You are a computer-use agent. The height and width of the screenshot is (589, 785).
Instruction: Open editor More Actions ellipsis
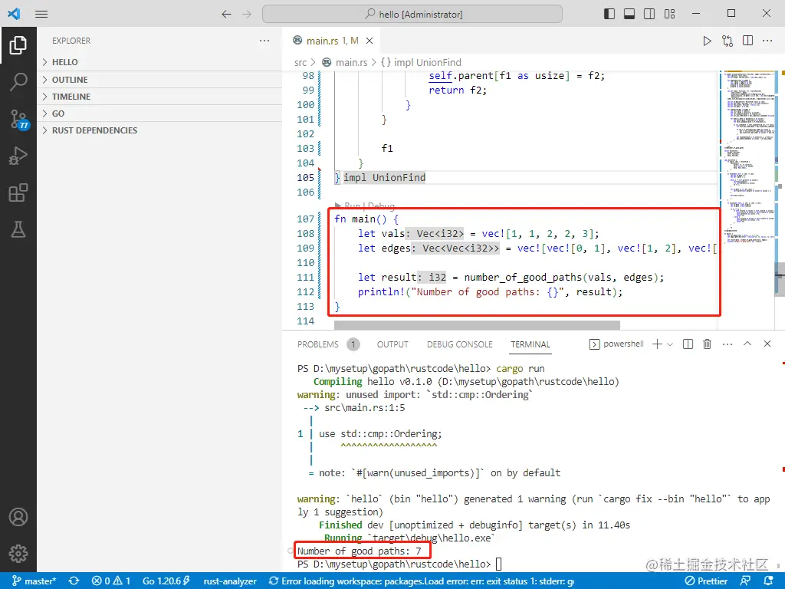(767, 41)
